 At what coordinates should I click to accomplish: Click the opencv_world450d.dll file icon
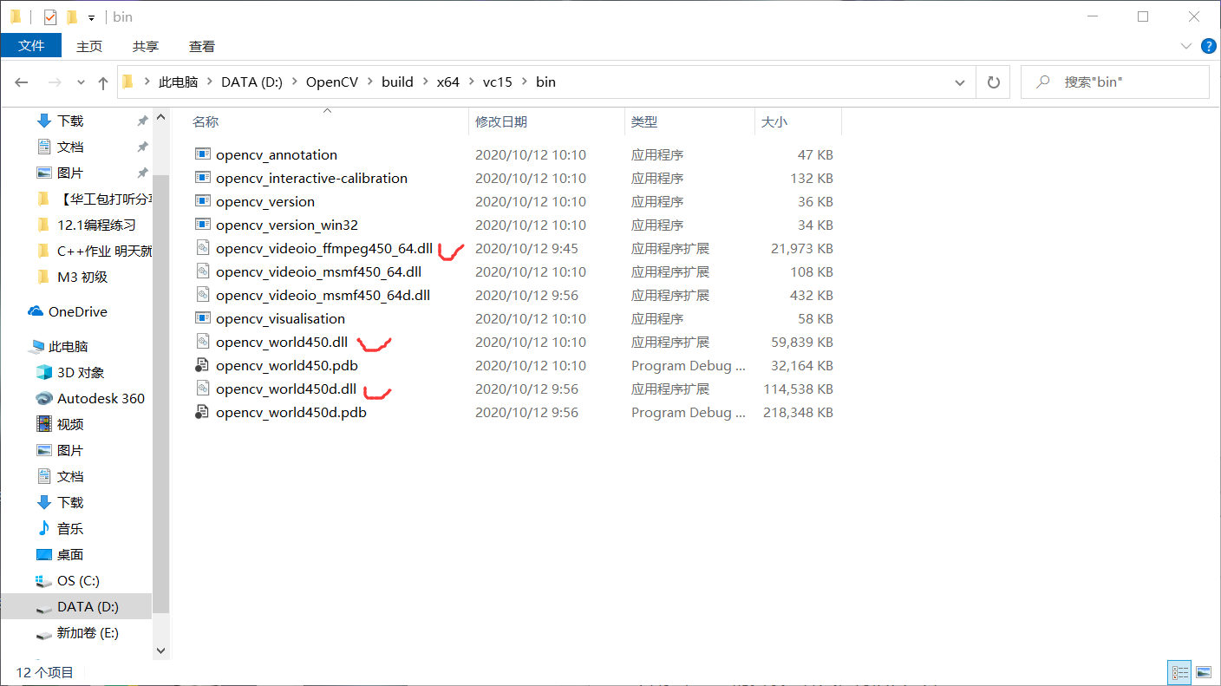(203, 389)
